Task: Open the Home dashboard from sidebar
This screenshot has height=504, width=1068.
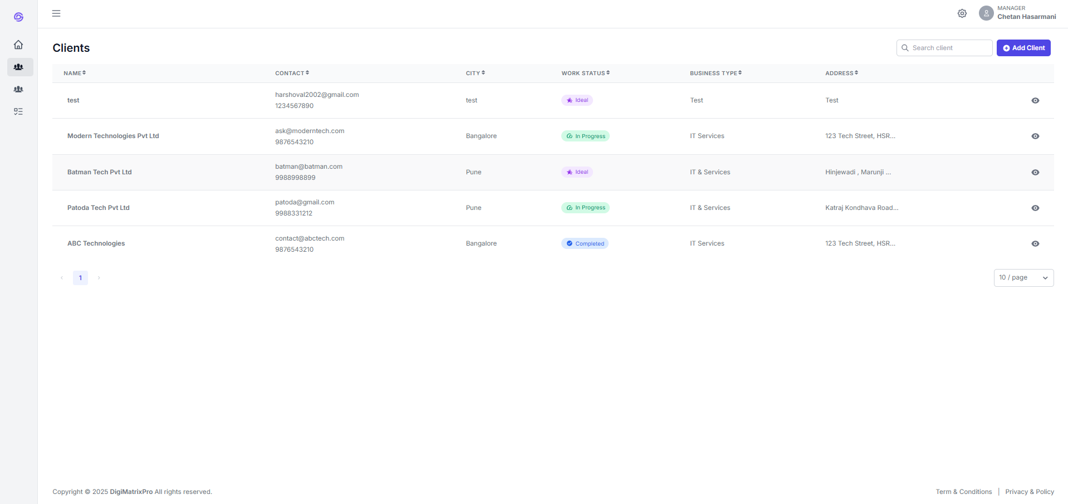Action: coord(18,45)
